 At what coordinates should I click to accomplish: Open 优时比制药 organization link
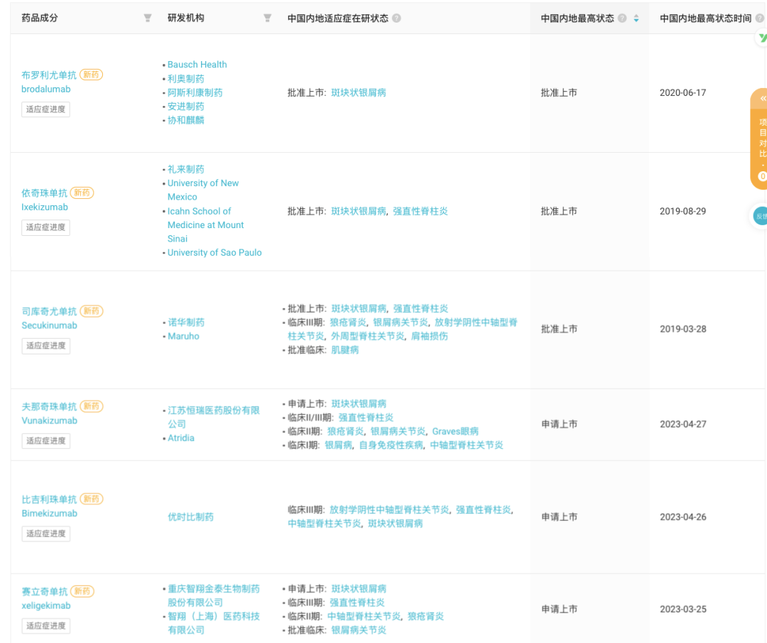191,517
